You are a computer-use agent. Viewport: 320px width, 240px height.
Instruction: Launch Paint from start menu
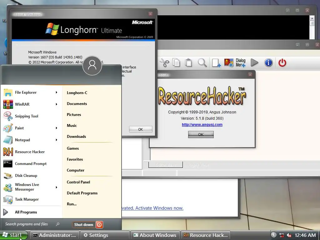pos(31,128)
